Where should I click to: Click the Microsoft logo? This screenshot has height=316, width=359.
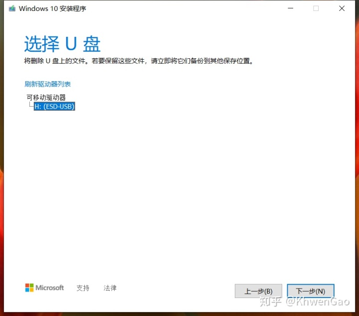[44, 288]
